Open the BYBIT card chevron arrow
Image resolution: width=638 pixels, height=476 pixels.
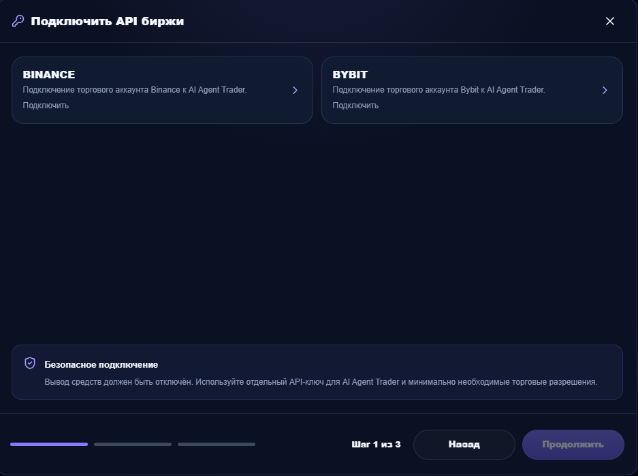click(x=605, y=91)
